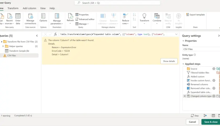Collapse Transform file from CSV Files folder

(2, 42)
